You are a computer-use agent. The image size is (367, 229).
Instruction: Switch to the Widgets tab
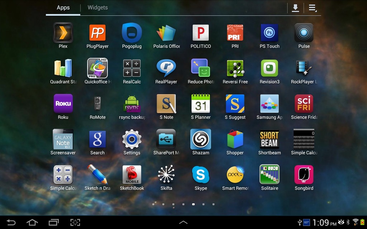point(97,8)
